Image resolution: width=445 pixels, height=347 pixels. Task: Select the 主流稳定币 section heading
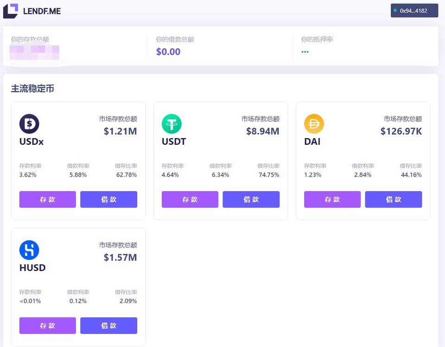32,88
